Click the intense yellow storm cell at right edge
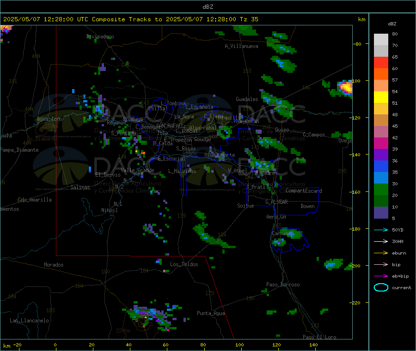This screenshot has width=416, height=351. point(346,87)
